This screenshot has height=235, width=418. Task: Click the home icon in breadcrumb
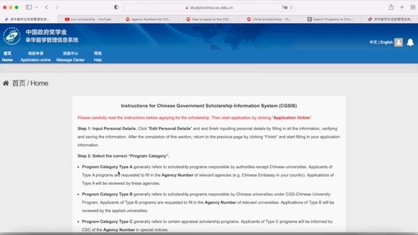[6, 83]
